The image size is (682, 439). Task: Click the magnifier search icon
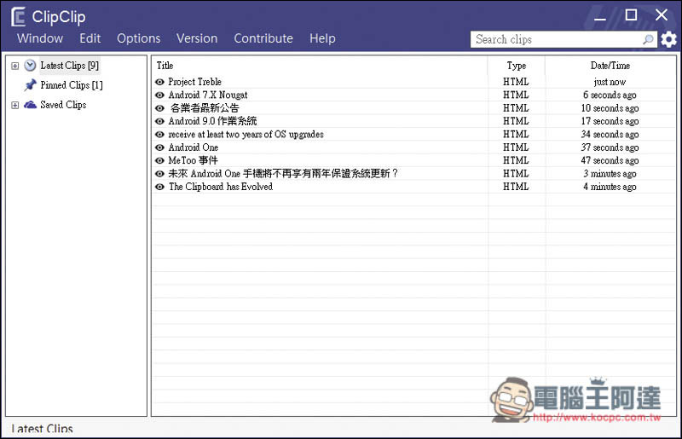click(648, 39)
